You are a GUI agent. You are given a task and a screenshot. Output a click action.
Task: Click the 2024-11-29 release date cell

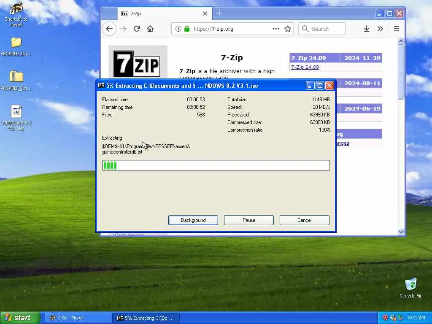(x=362, y=58)
